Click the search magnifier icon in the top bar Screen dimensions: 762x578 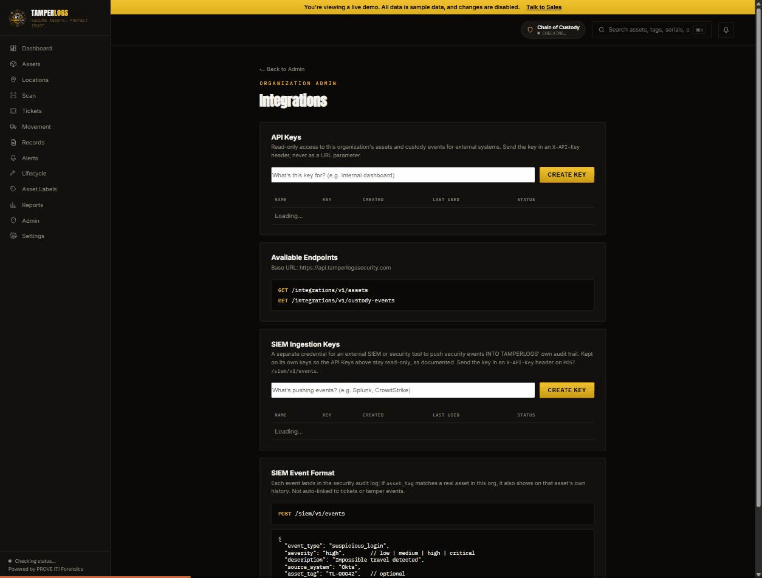[602, 30]
